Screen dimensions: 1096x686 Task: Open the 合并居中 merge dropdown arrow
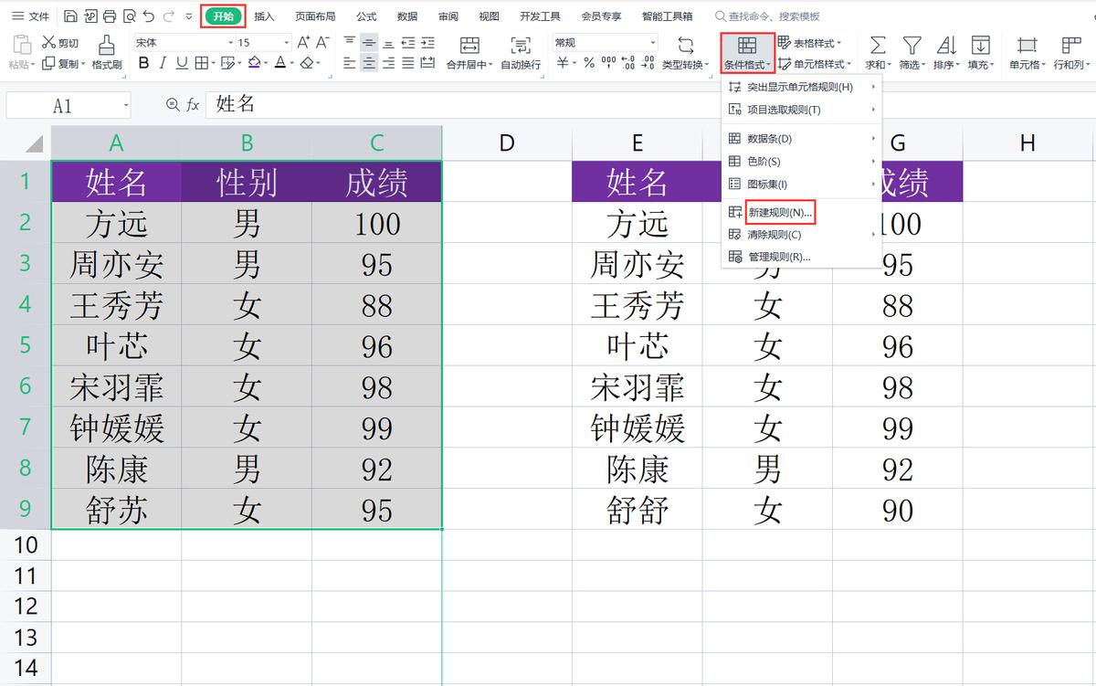(x=489, y=62)
